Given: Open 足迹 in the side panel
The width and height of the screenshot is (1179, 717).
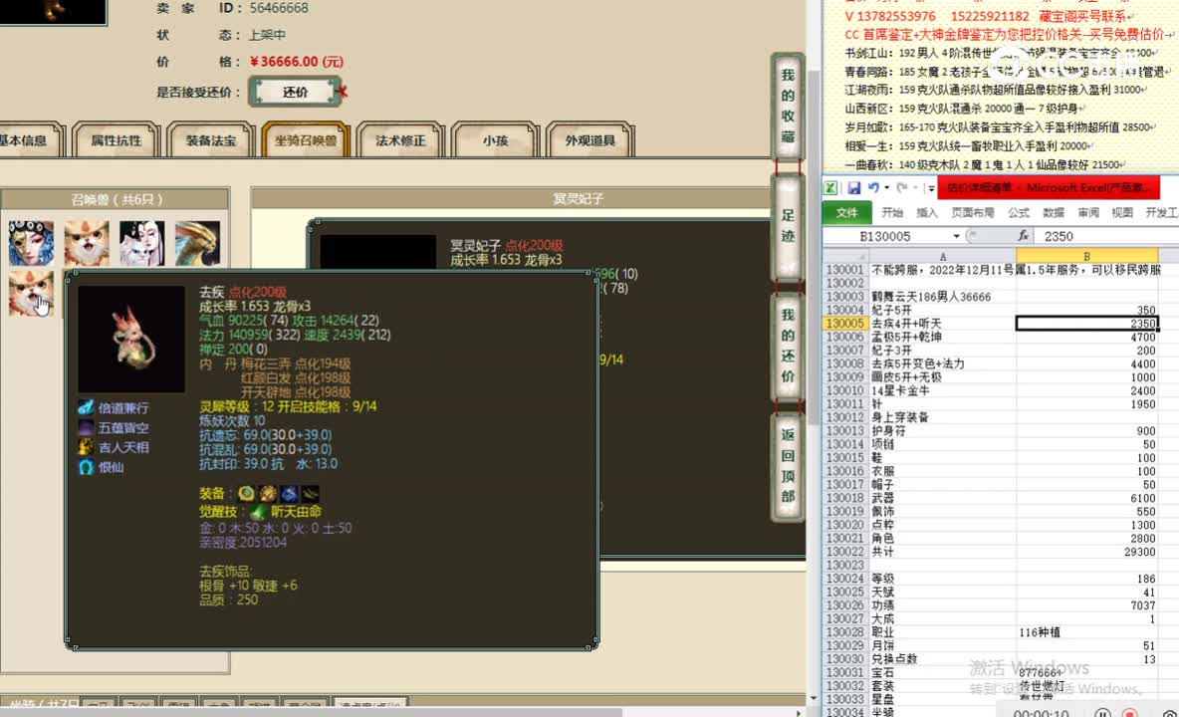Looking at the screenshot, I should coord(788,225).
